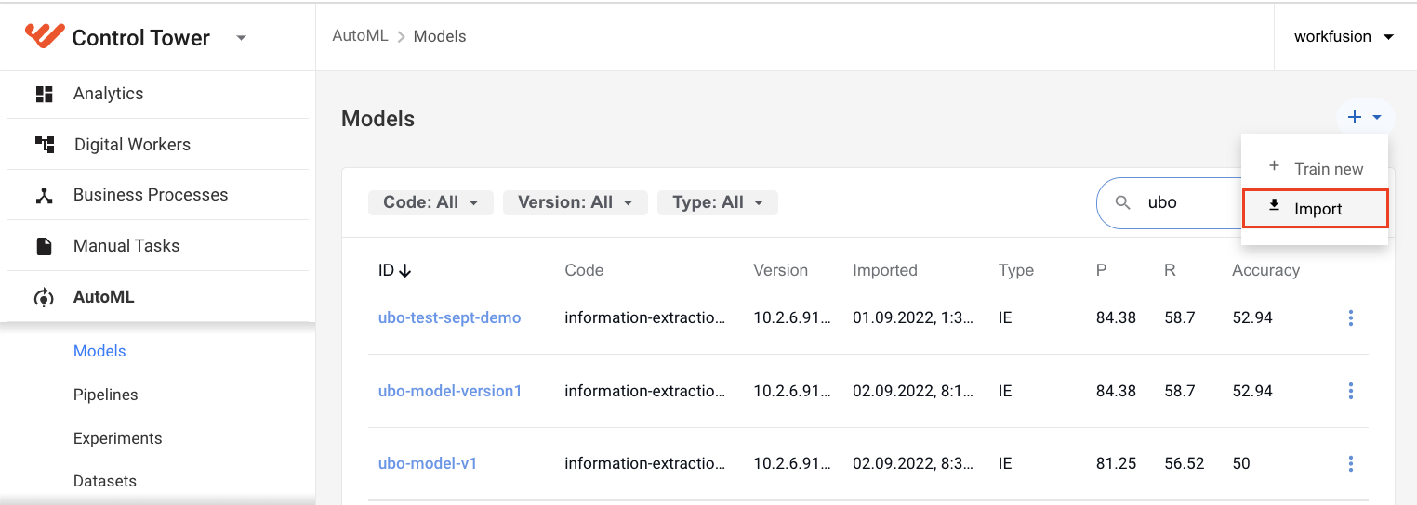This screenshot has height=505, width=1417.
Task: Click the search field containing ubo
Action: [x=1168, y=202]
